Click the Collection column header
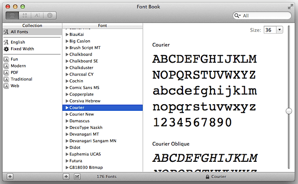Viewport: 298px width, 184px height. (32, 25)
